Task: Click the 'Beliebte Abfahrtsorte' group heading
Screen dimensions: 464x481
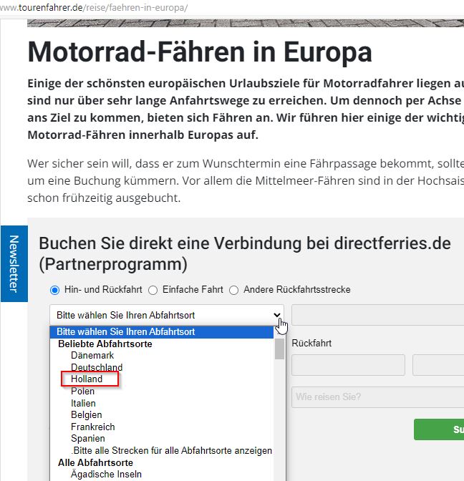Action: (x=105, y=344)
